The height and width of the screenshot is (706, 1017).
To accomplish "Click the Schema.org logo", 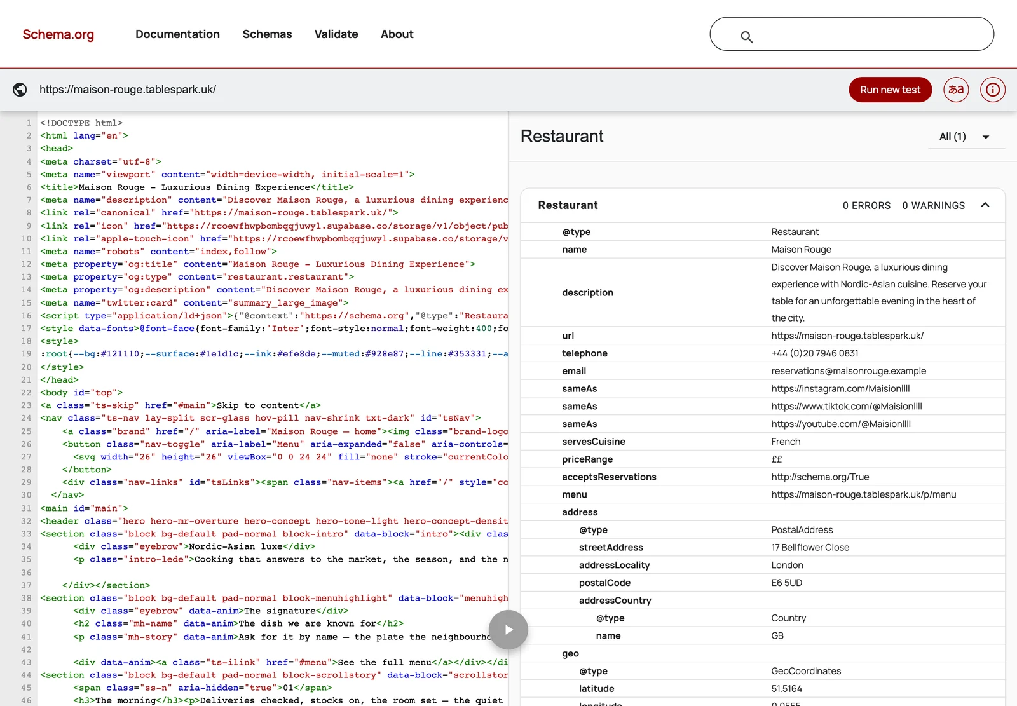I will tap(58, 34).
